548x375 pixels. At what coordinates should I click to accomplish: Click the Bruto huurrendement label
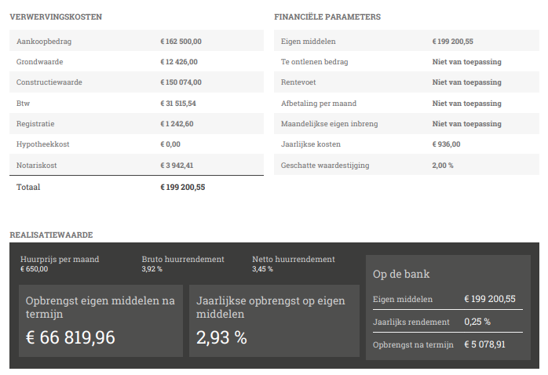click(x=183, y=259)
